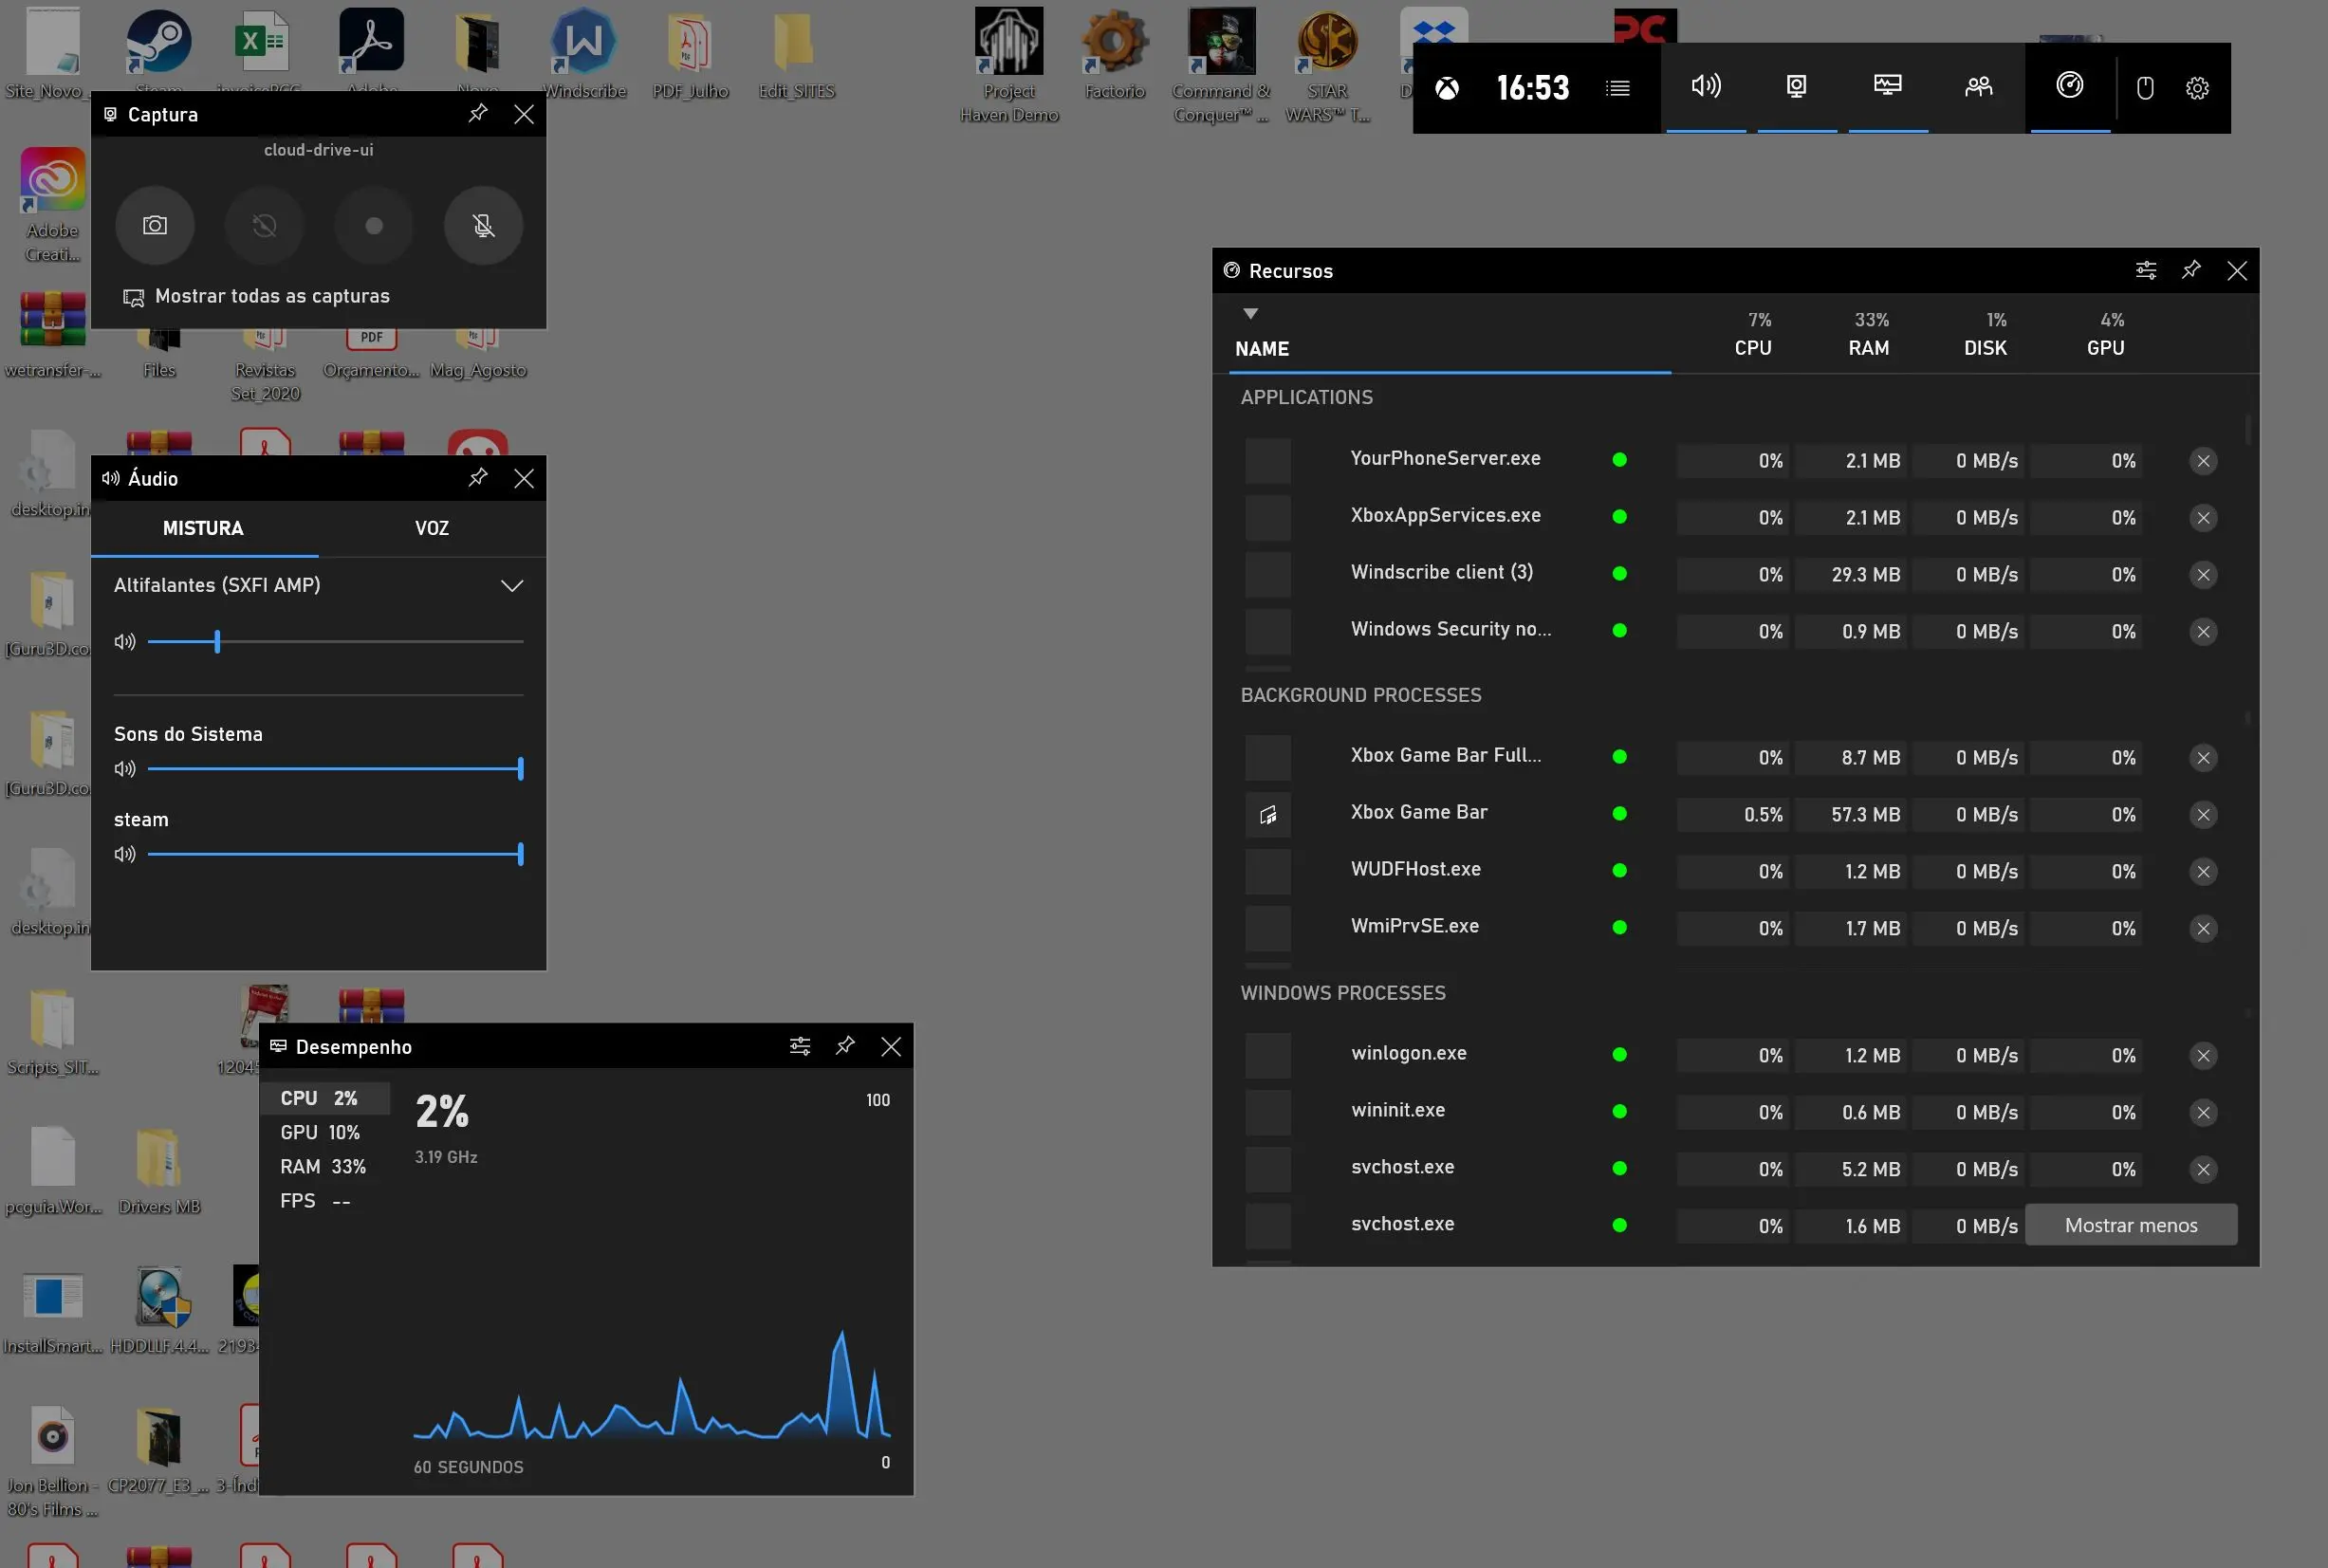Sort Recursos list by RAM column

tap(1869, 348)
